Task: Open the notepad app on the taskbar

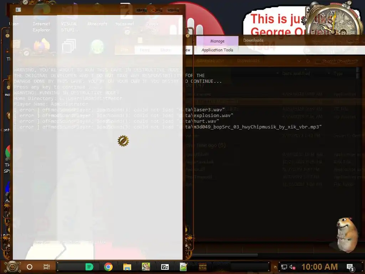Action: click(184, 267)
